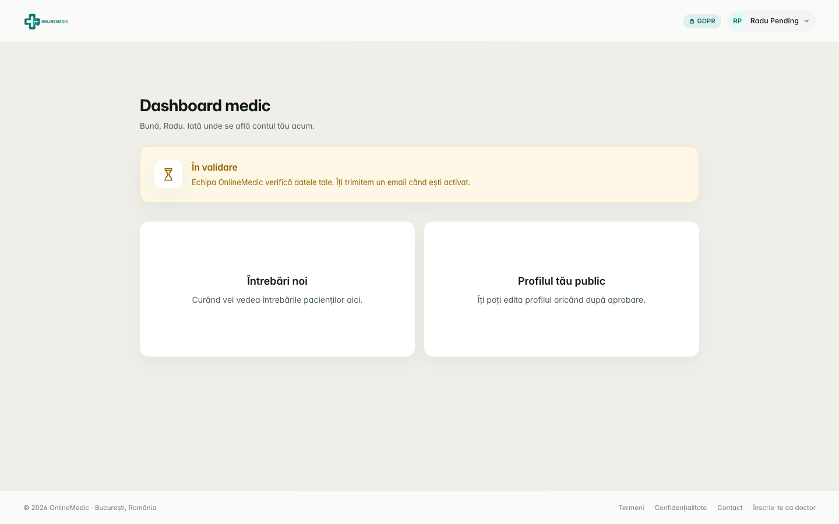Select the "Întrebări noi" card title
The width and height of the screenshot is (839, 524).
(277, 281)
